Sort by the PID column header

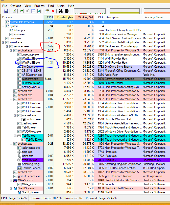tap(99, 17)
